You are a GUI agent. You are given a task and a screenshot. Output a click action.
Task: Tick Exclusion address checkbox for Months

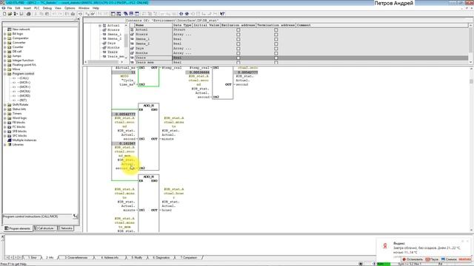click(x=238, y=53)
